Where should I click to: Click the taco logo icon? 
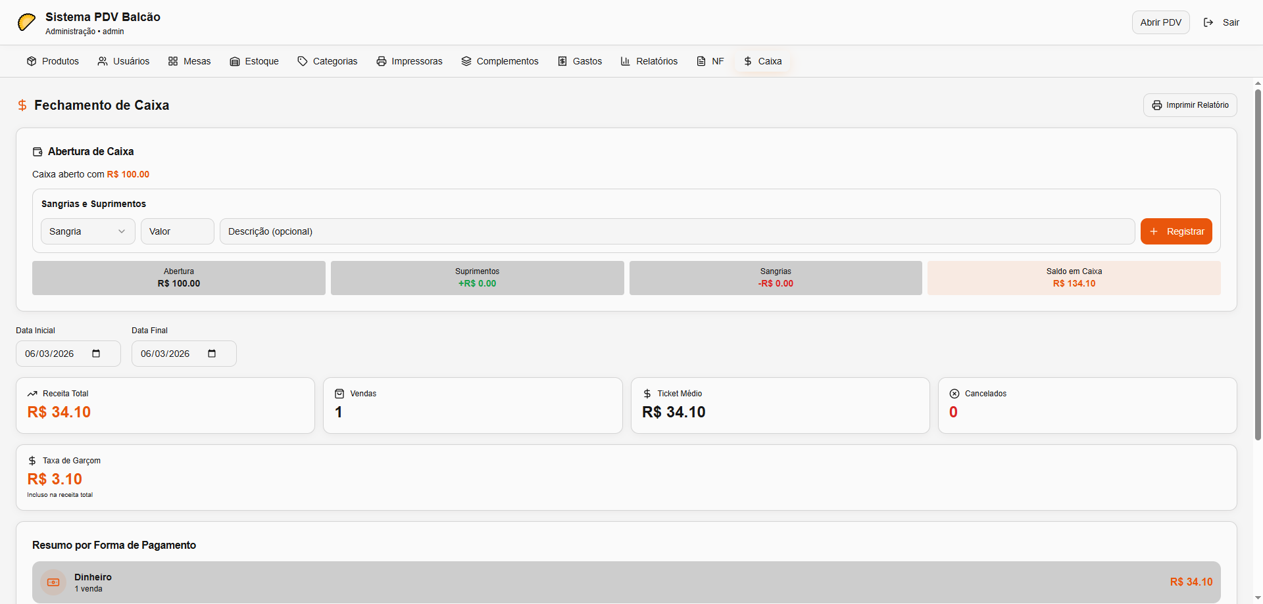coord(26,22)
